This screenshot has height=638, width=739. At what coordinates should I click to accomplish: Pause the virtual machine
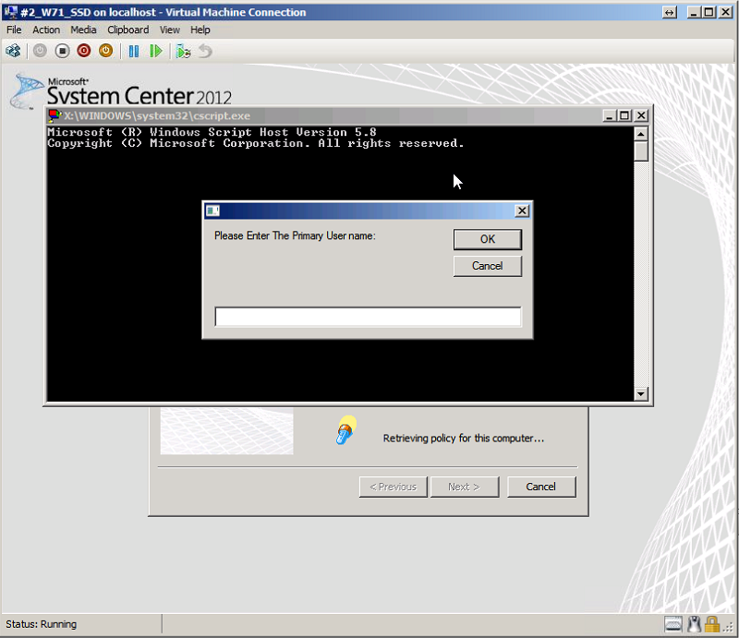click(x=134, y=51)
